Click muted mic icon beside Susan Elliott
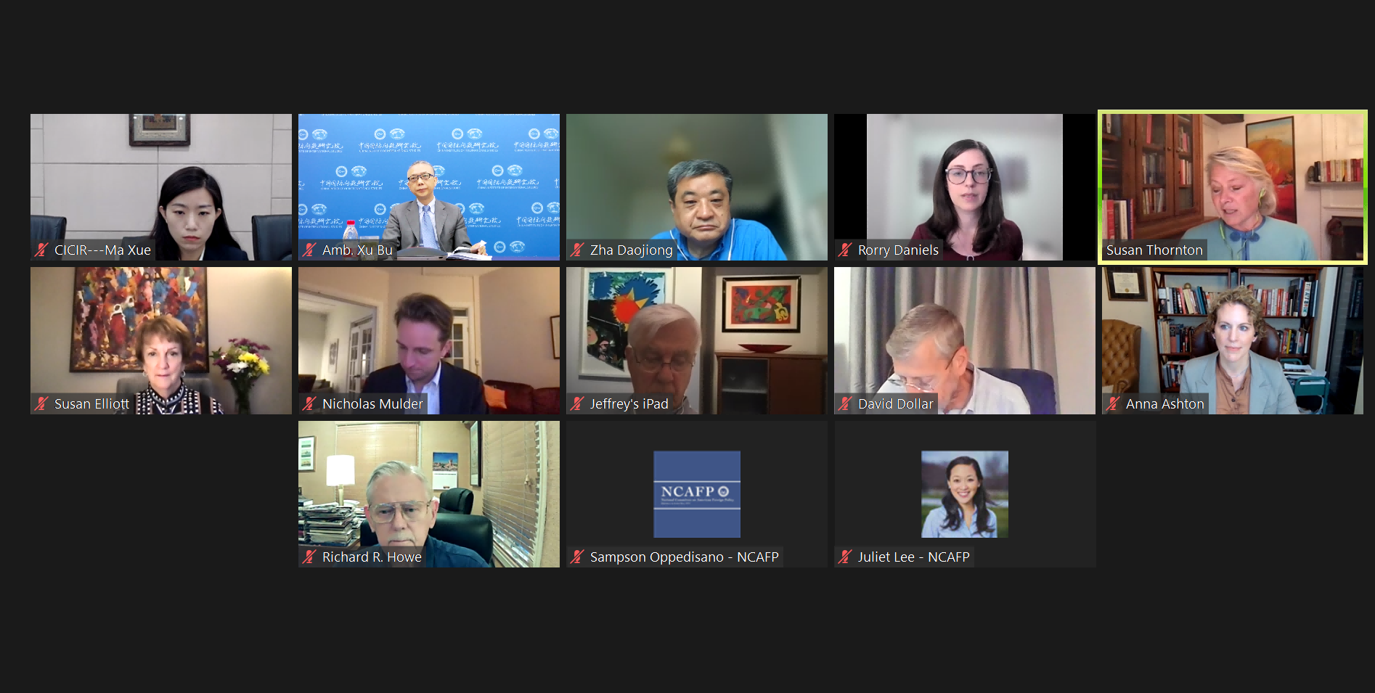Viewport: 1375px width, 693px height. tap(41, 404)
